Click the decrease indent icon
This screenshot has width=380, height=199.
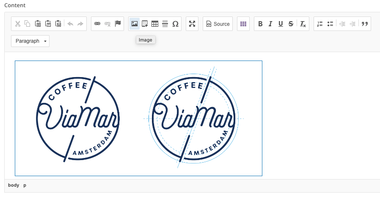[342, 24]
